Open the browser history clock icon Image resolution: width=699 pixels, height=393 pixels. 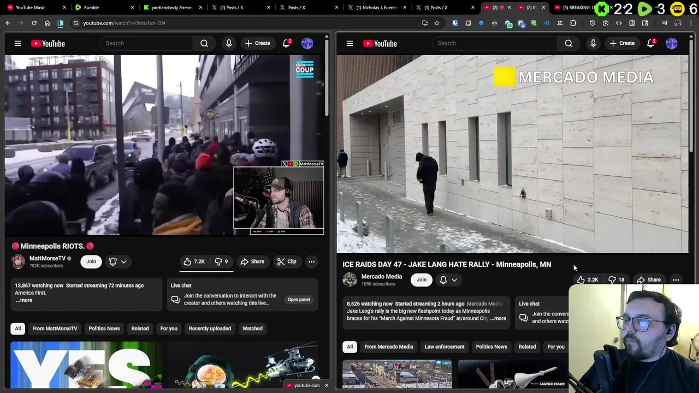pyautogui.click(x=593, y=23)
